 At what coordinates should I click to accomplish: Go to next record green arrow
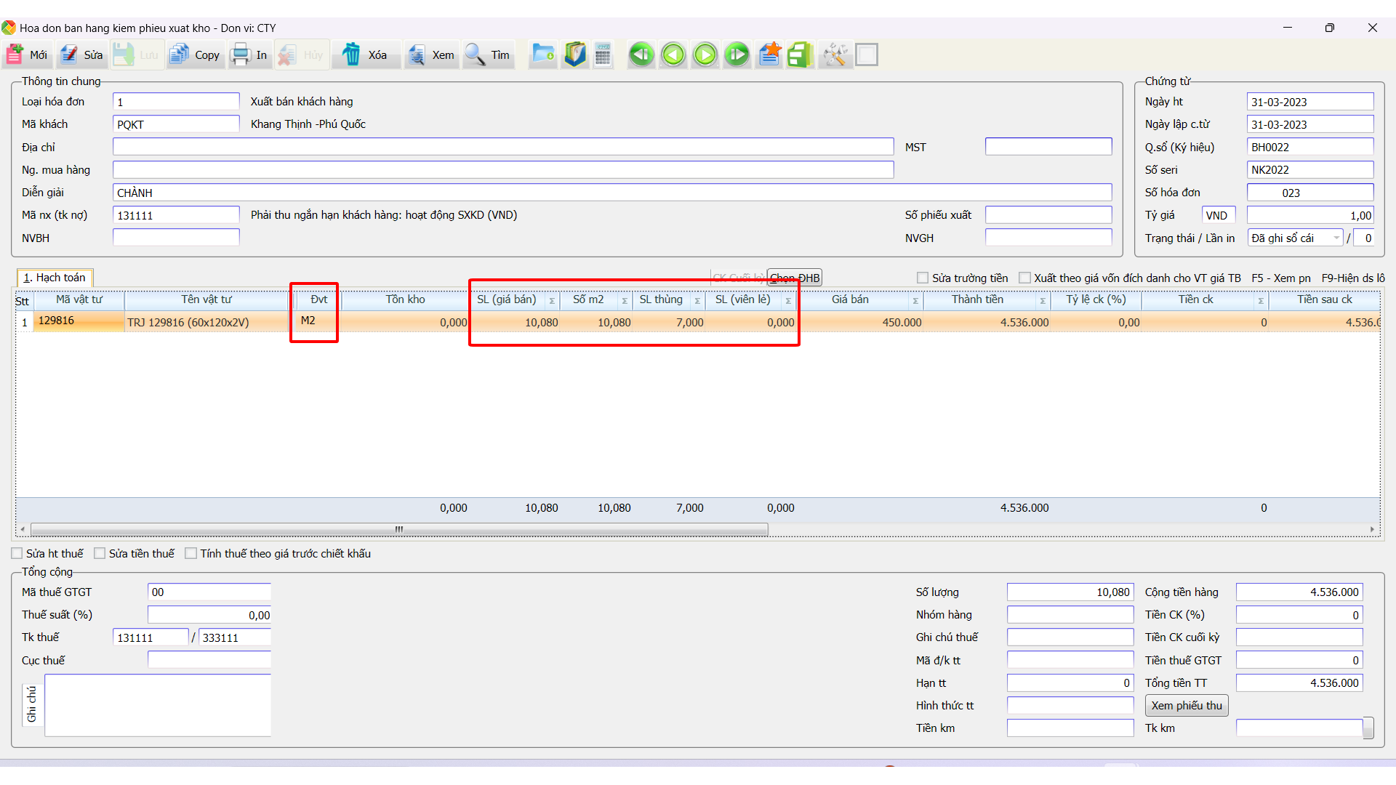705,55
